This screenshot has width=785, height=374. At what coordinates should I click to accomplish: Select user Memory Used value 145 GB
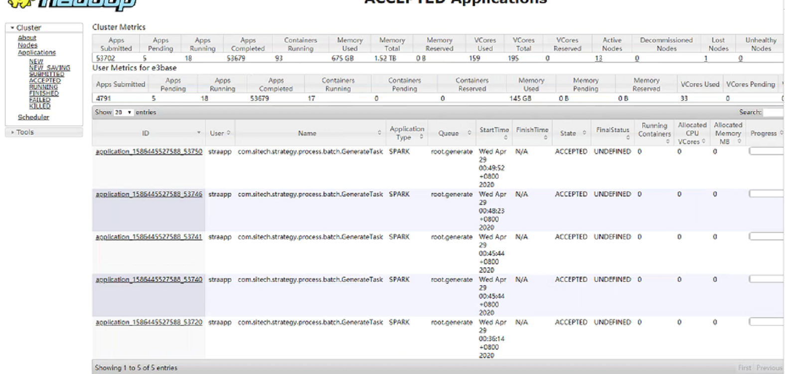[520, 99]
